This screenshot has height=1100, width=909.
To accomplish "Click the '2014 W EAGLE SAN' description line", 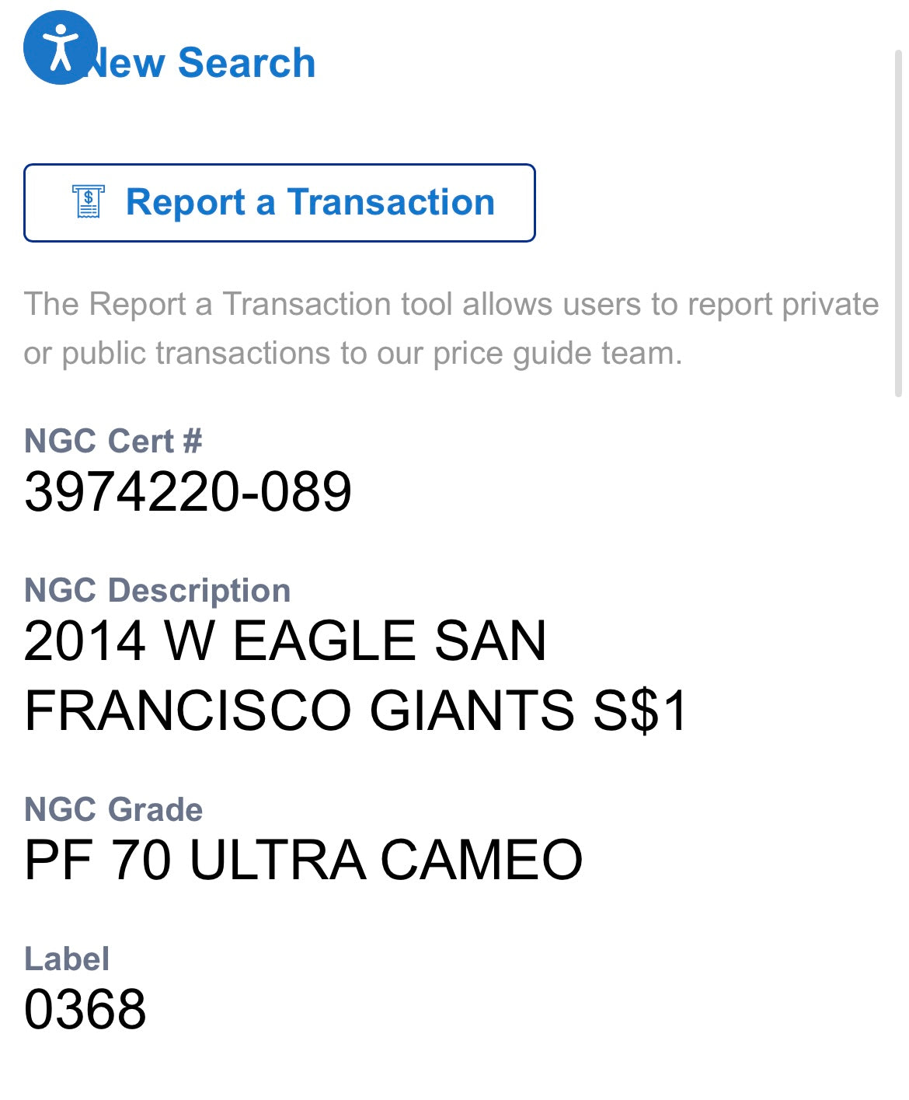I will [285, 641].
